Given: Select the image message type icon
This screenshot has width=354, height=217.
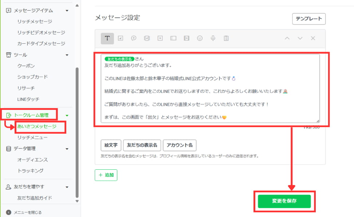Looking at the screenshot, I should coord(121,38).
